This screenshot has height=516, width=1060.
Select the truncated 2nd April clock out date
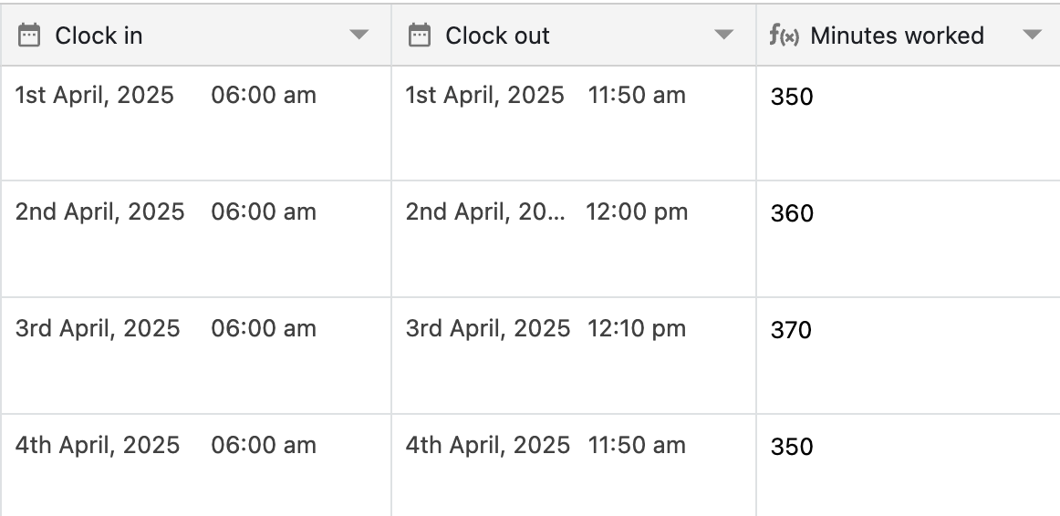[484, 212]
